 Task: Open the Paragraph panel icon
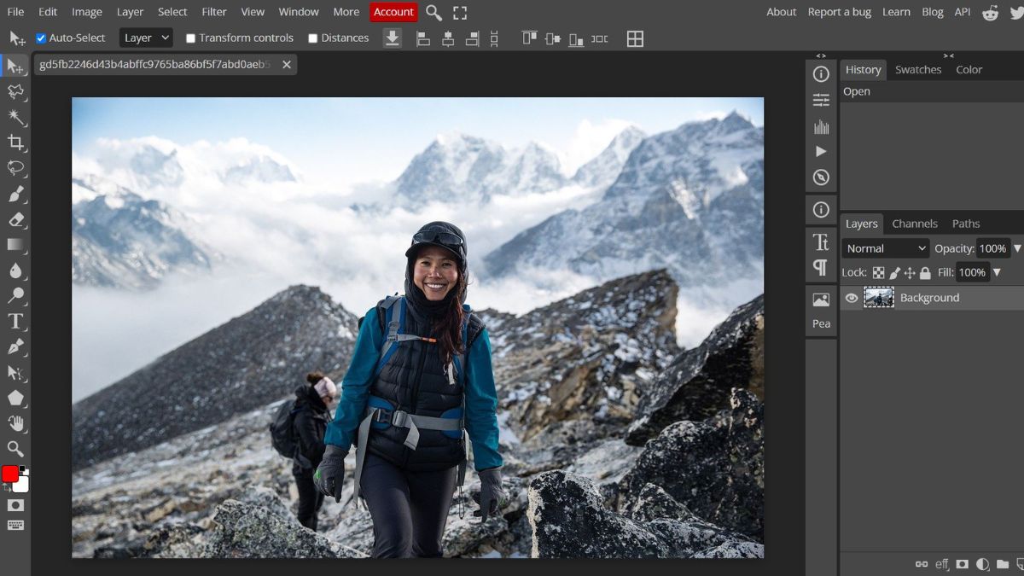coord(821,268)
